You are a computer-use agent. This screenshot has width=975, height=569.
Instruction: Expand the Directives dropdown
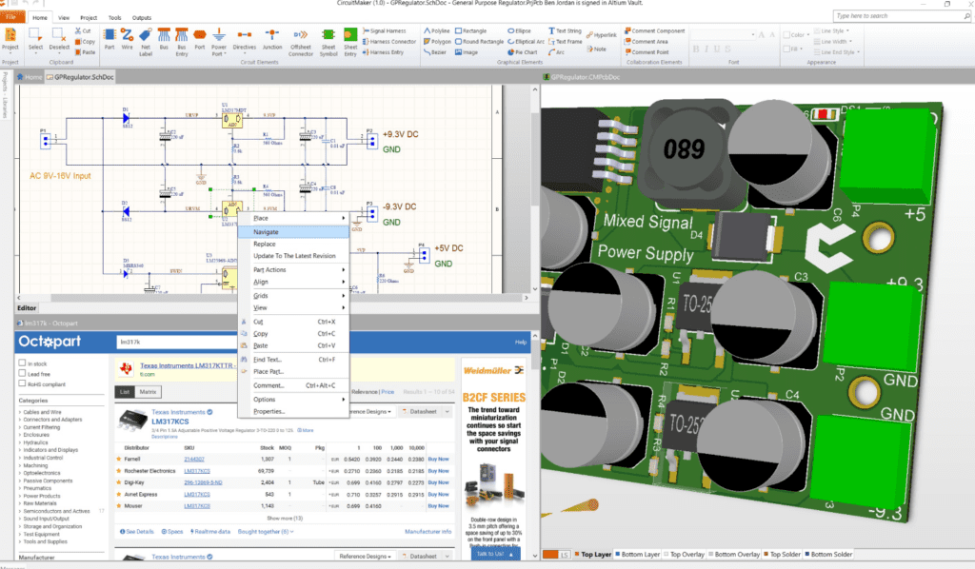click(x=245, y=52)
